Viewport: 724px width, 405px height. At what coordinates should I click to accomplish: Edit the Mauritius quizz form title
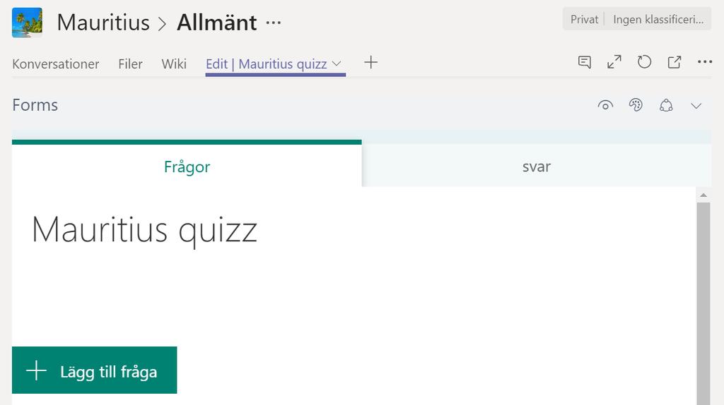144,230
